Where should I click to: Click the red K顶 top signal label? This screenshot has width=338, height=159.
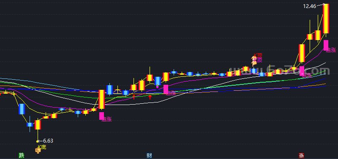pos(258,56)
